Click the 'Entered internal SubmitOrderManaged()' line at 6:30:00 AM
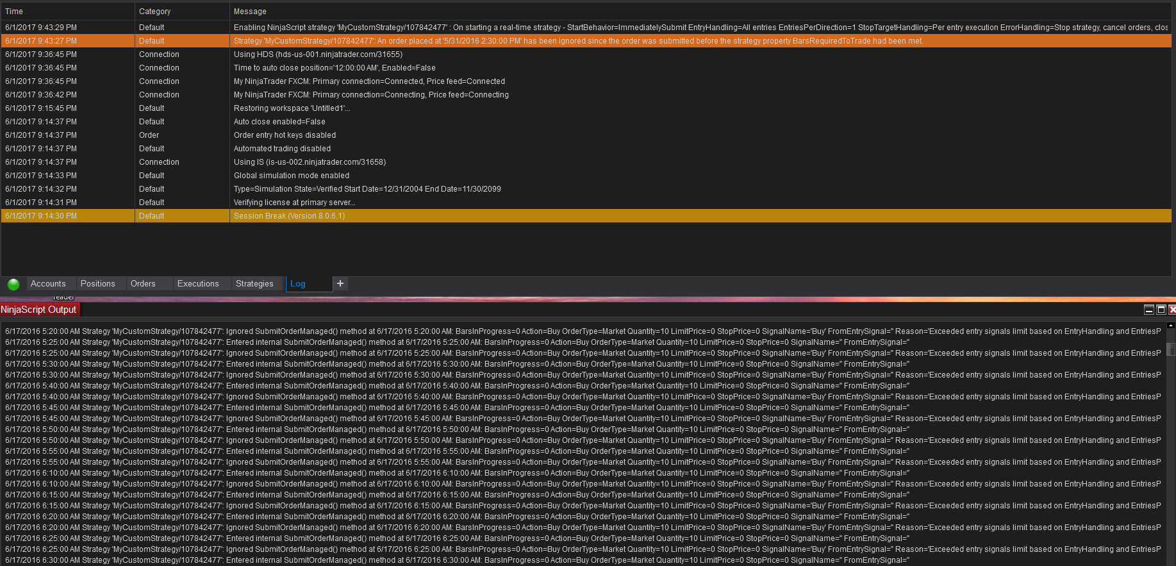The image size is (1176, 566). coord(457,560)
